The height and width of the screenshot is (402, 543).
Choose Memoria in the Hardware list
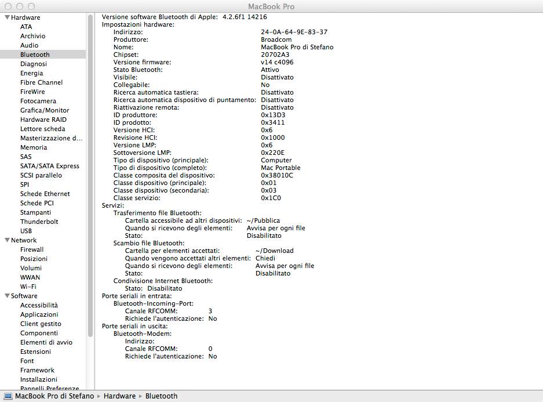34,147
